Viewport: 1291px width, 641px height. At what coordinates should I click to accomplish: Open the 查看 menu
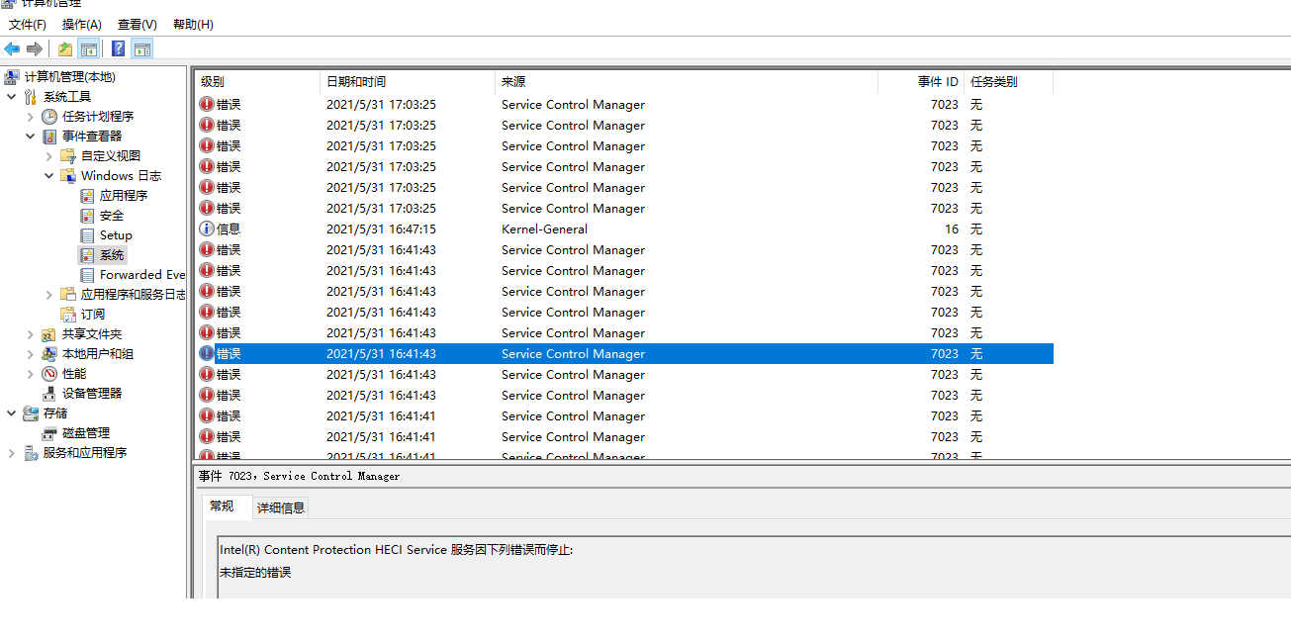tap(137, 24)
